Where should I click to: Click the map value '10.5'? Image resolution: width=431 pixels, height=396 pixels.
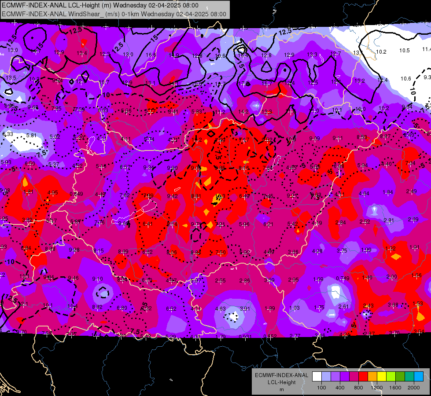[x=405, y=51]
